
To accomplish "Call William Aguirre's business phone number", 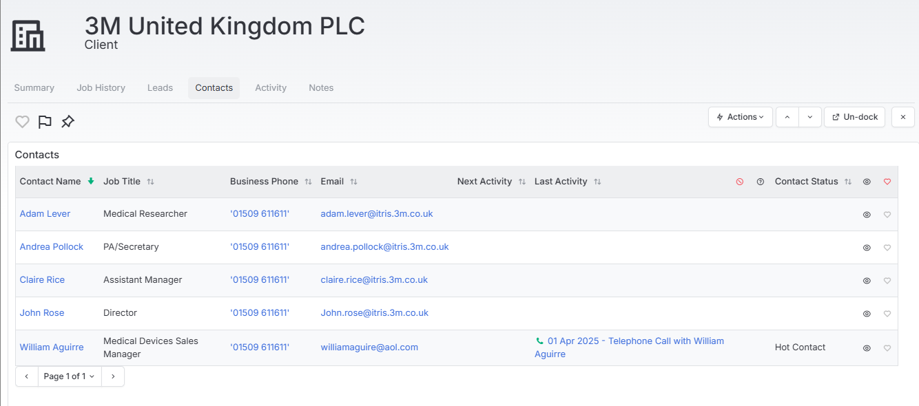I will pos(260,348).
